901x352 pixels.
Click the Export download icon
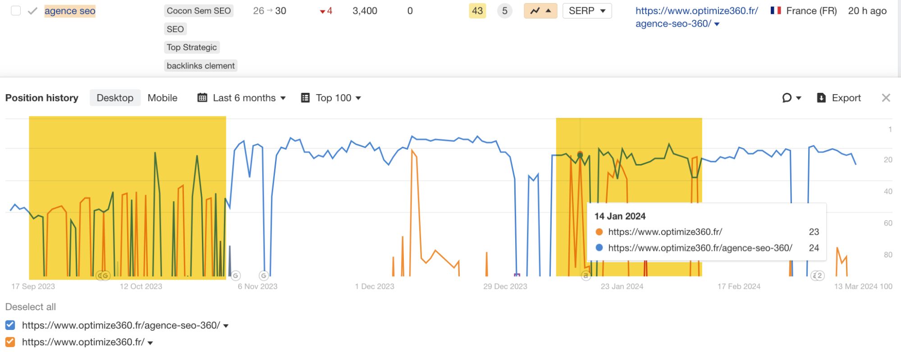pyautogui.click(x=821, y=98)
